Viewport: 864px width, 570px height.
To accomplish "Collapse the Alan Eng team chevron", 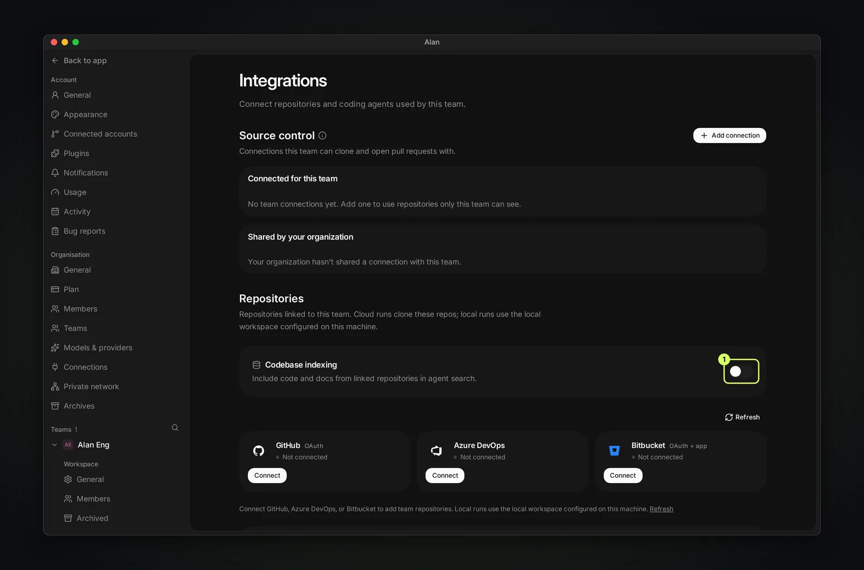I will (55, 445).
